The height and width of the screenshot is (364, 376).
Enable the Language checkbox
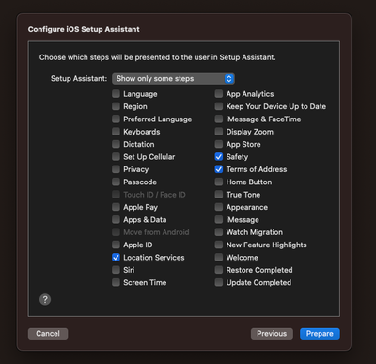pyautogui.click(x=116, y=94)
